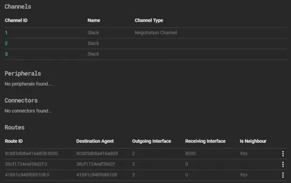Click the Route ID column header
The image size is (291, 183).
14,141
